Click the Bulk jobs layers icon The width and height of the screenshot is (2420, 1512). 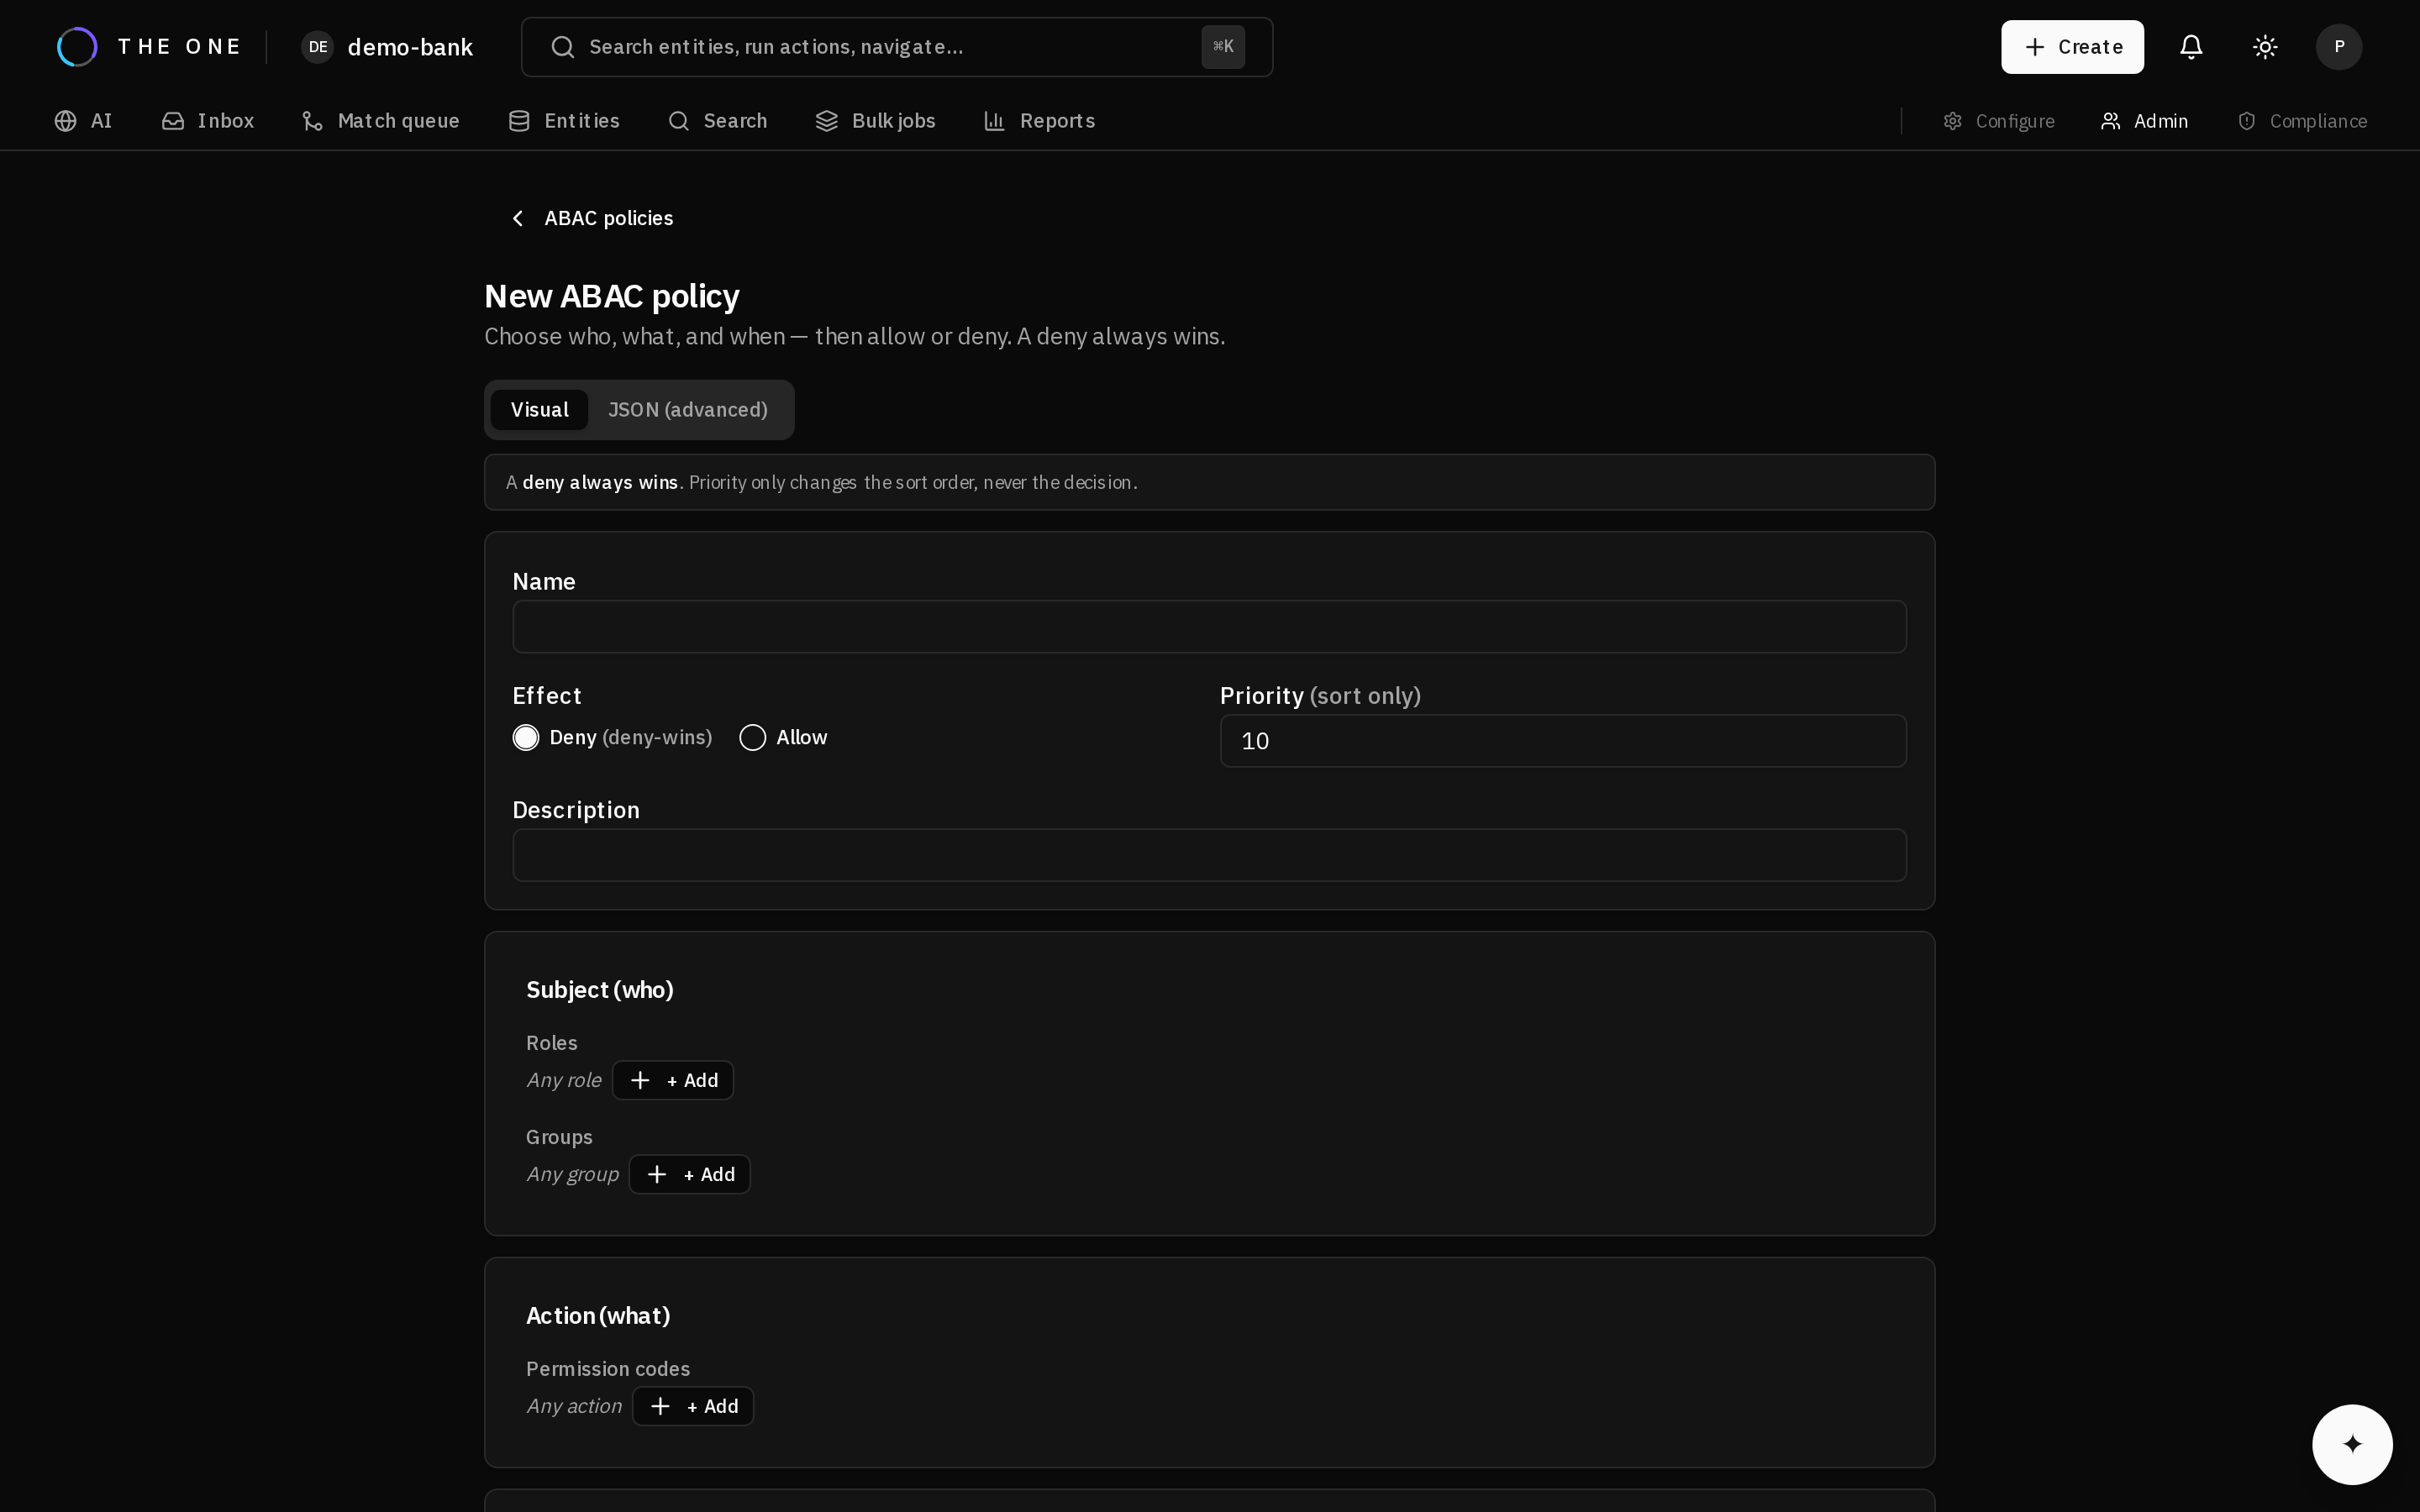[827, 121]
